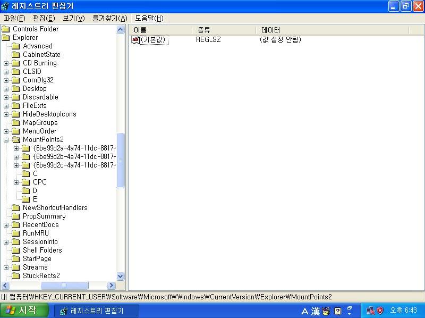
Task: Click the tree vertical scrollbar thumb
Action: 121,160
